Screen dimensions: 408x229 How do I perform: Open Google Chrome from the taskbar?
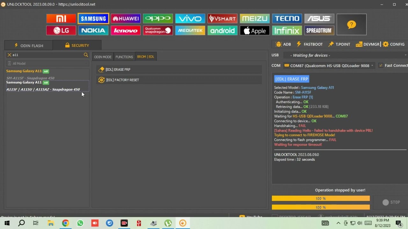tap(65, 223)
